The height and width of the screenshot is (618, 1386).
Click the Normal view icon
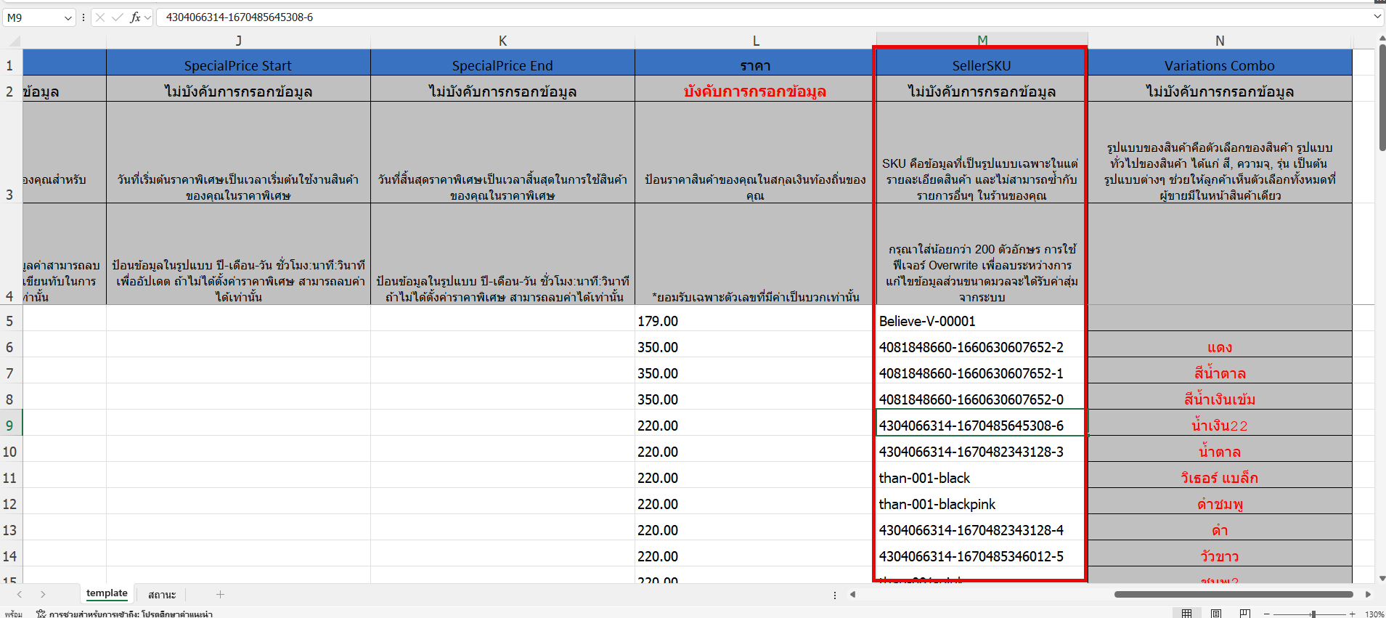pyautogui.click(x=1187, y=614)
